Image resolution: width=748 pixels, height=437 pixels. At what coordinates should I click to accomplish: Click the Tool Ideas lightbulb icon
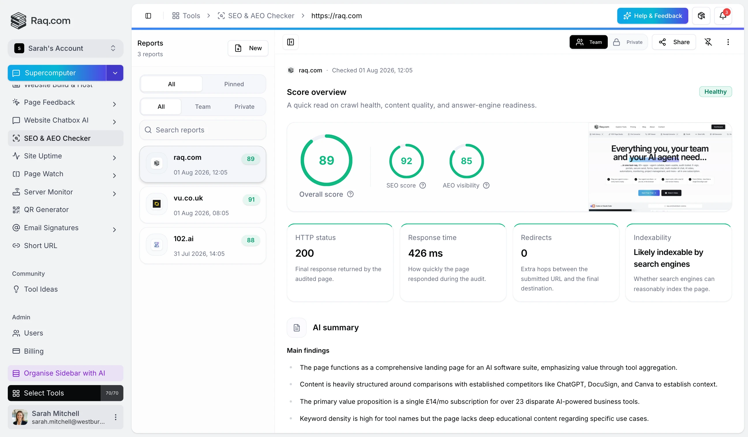16,289
